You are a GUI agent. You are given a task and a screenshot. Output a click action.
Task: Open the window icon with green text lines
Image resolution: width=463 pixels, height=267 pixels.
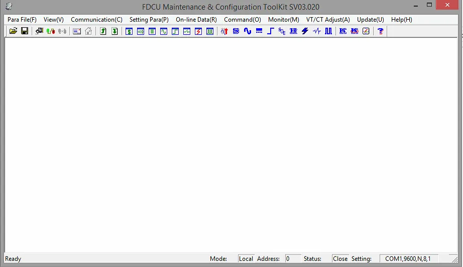click(152, 31)
